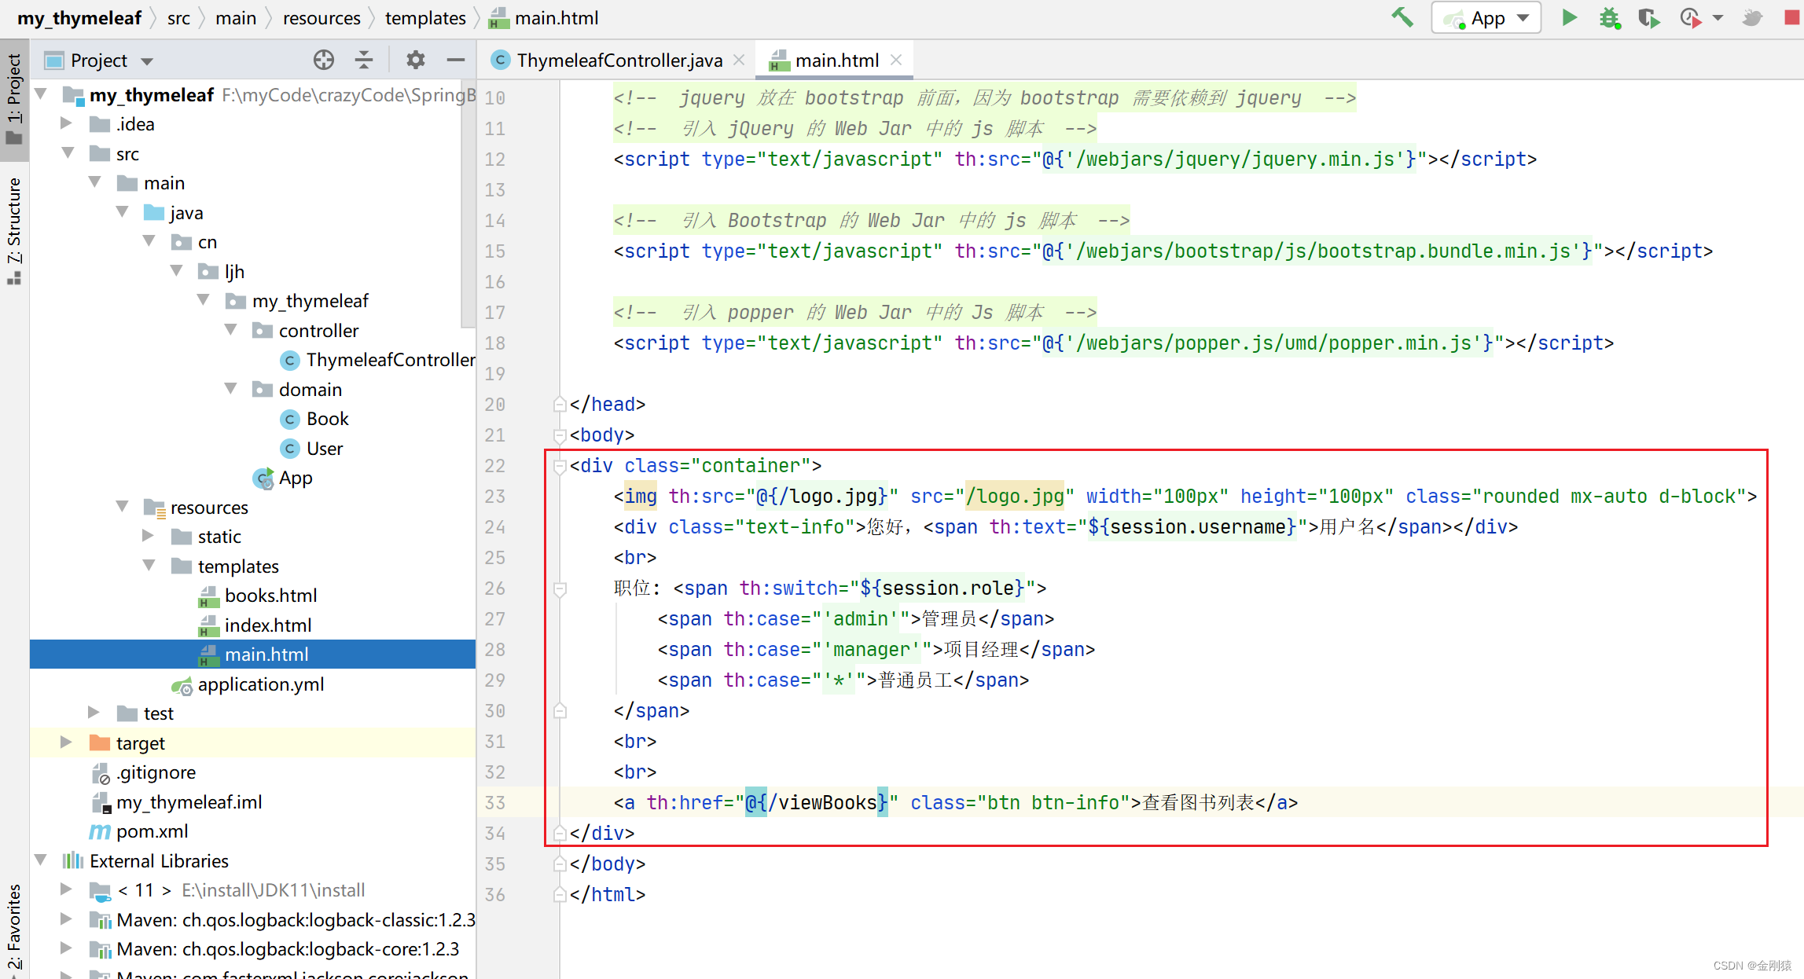
Task: Click line number 33 in gutter
Action: pyautogui.click(x=494, y=802)
